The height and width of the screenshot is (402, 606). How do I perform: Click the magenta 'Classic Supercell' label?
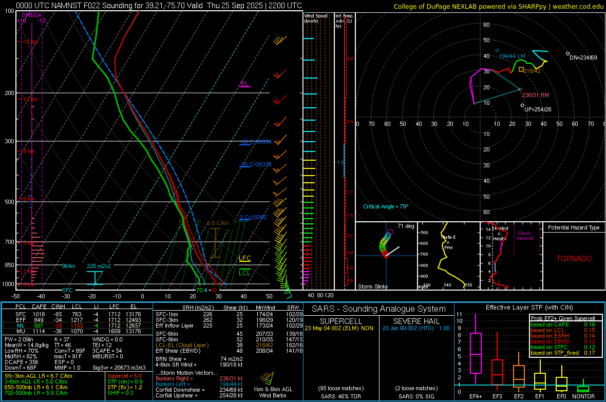[x=524, y=236]
